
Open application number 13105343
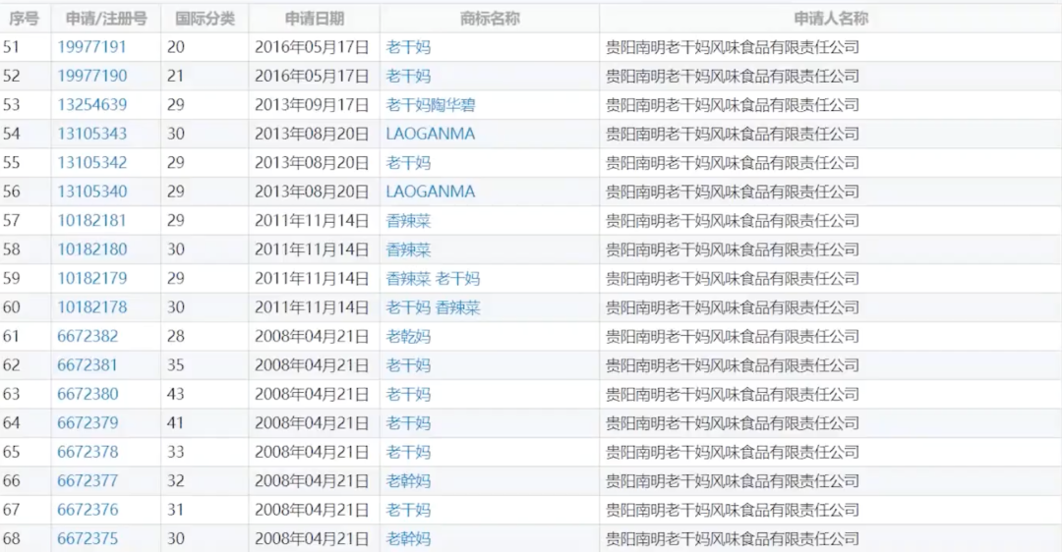pos(91,134)
